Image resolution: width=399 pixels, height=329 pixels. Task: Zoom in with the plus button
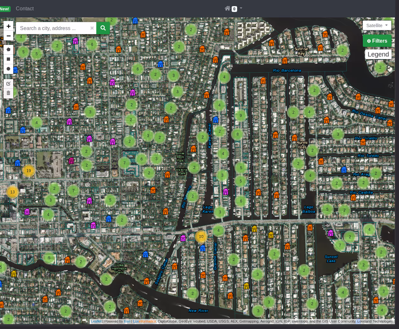point(8,26)
